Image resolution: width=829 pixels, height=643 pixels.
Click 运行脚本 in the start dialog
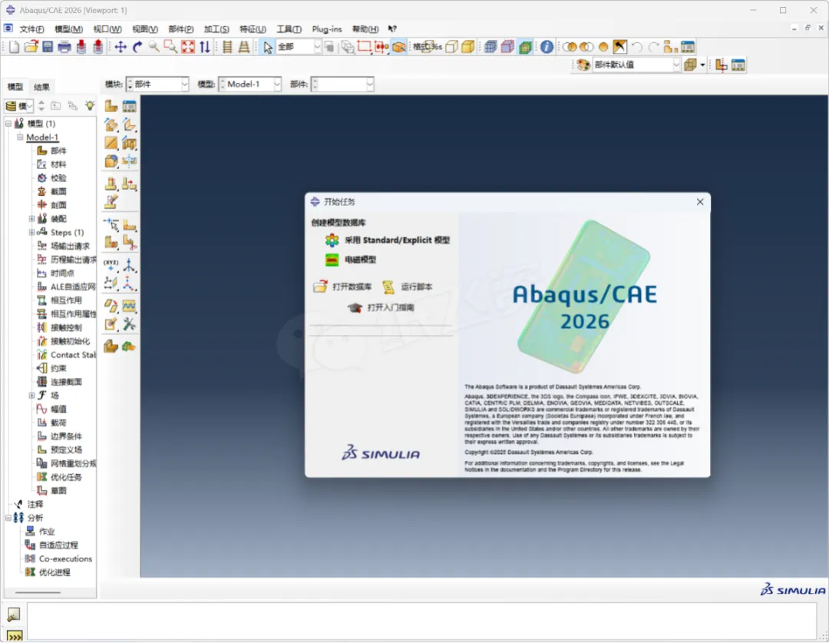[x=407, y=287]
